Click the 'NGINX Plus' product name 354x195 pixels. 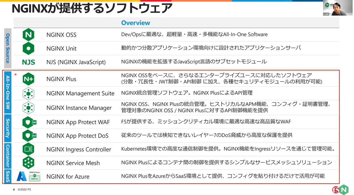61,79
